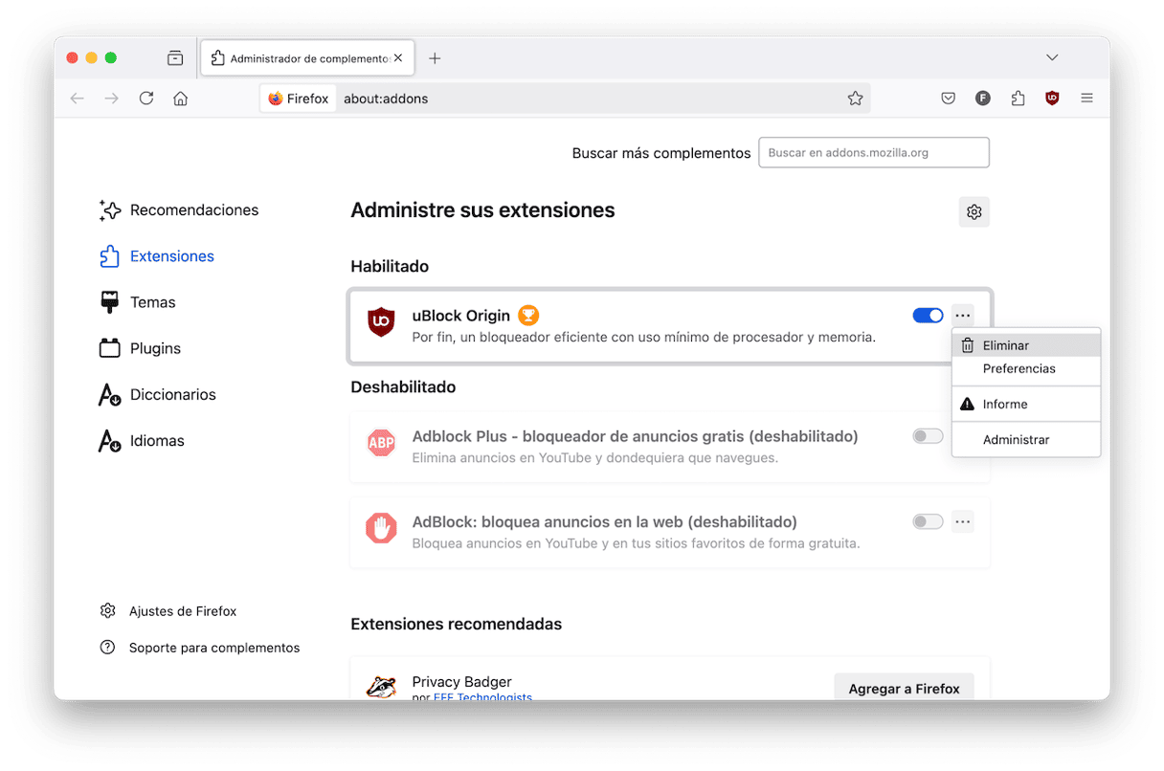Click the AdBlock hand logo
Viewport: 1164px width, 771px height.
click(x=381, y=528)
